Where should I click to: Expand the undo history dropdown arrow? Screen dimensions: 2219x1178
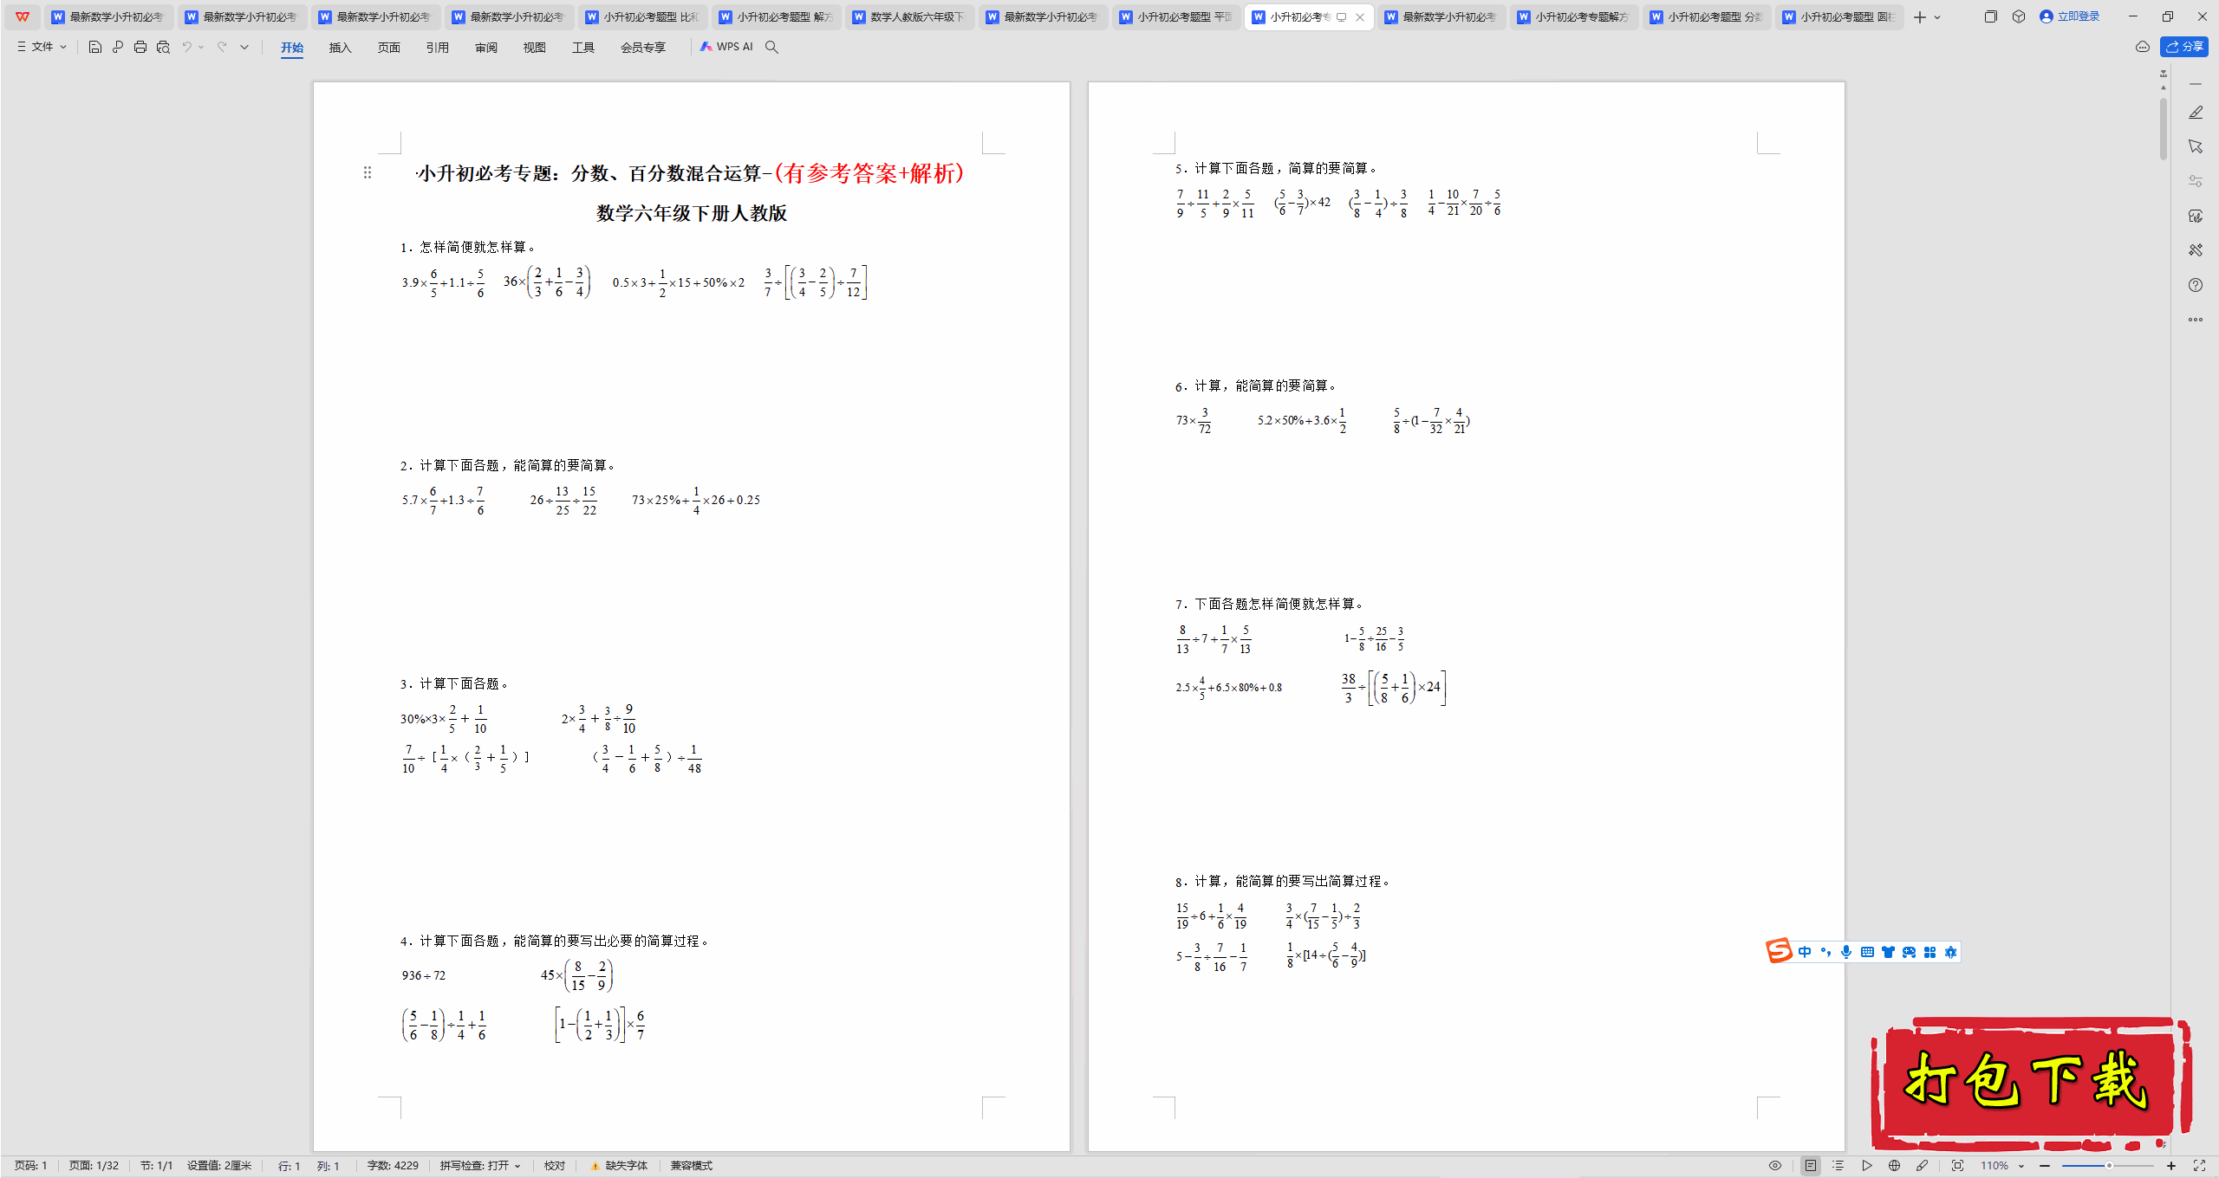coord(201,47)
